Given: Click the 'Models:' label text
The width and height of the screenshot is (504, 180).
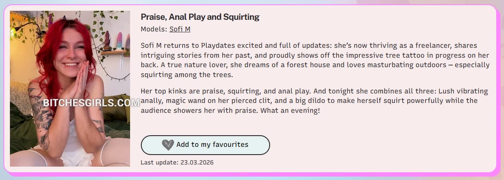Looking at the screenshot, I should [154, 29].
